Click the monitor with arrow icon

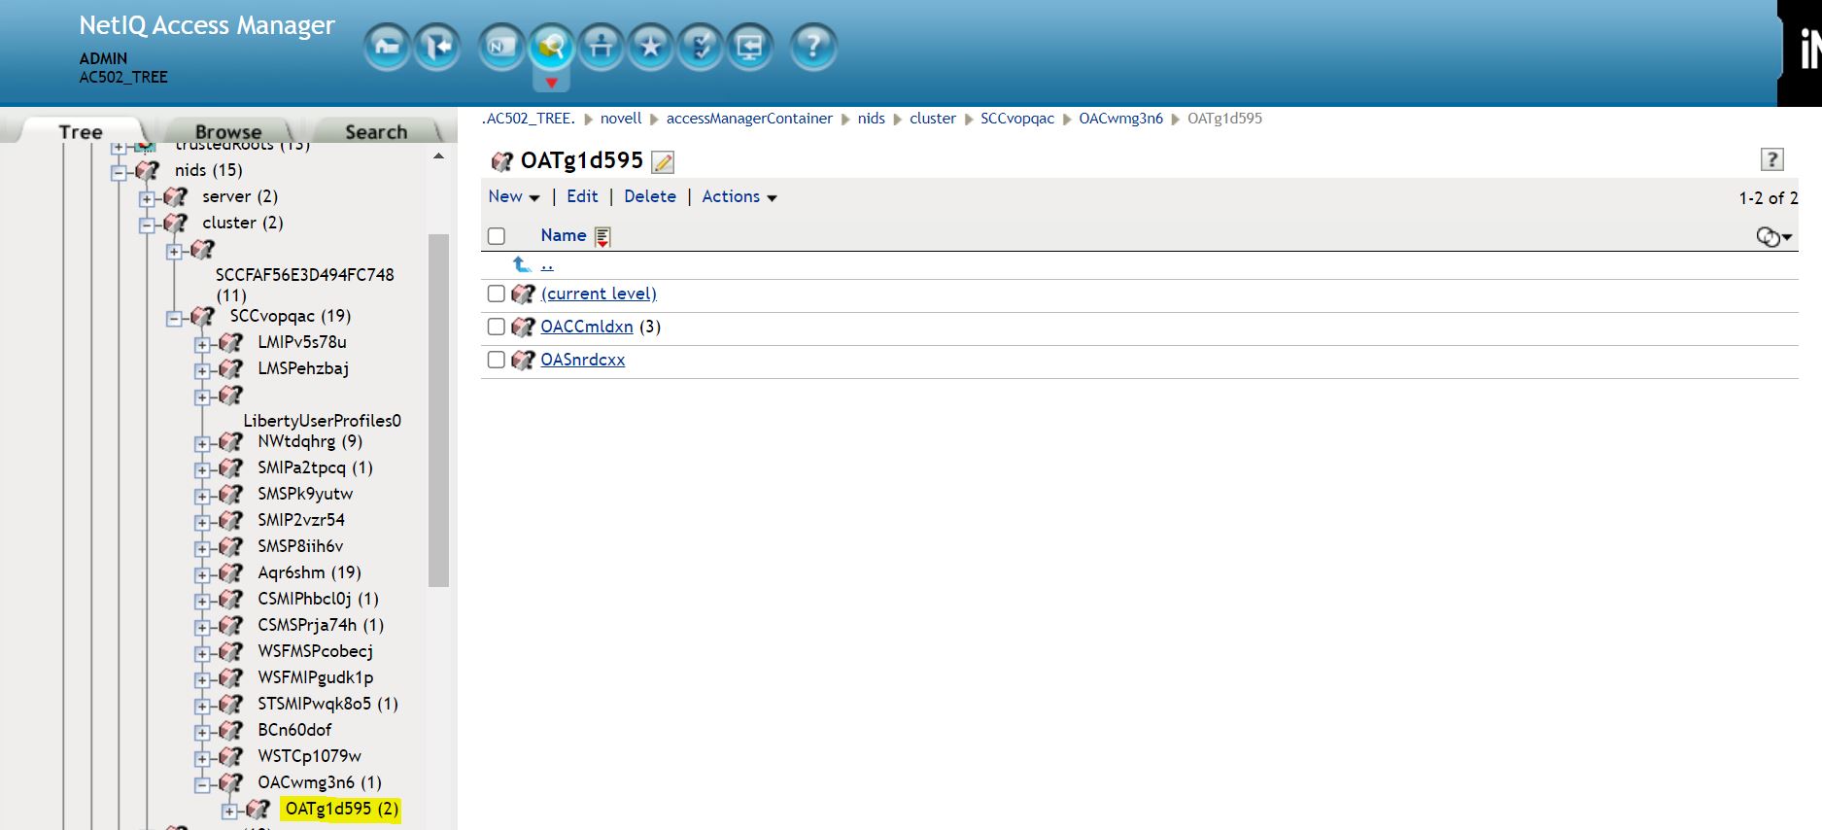[750, 47]
